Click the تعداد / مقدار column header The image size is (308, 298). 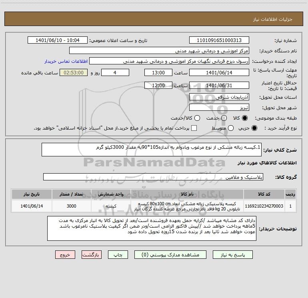coord(72,194)
